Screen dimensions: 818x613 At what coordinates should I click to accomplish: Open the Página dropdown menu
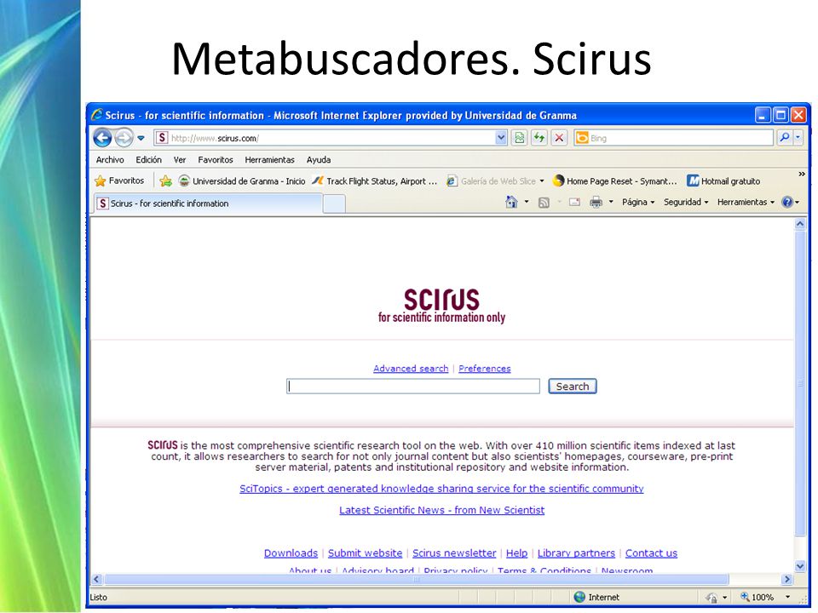(x=638, y=203)
